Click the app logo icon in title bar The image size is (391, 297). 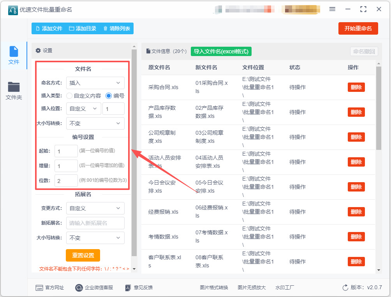point(13,10)
